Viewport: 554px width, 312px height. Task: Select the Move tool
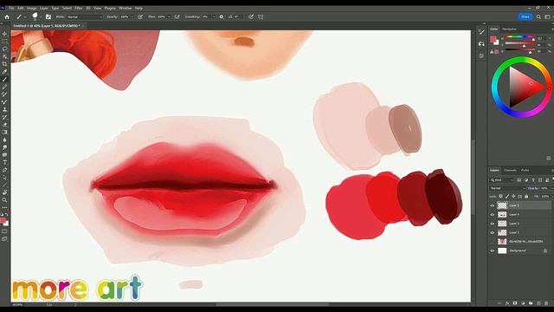(x=4, y=34)
